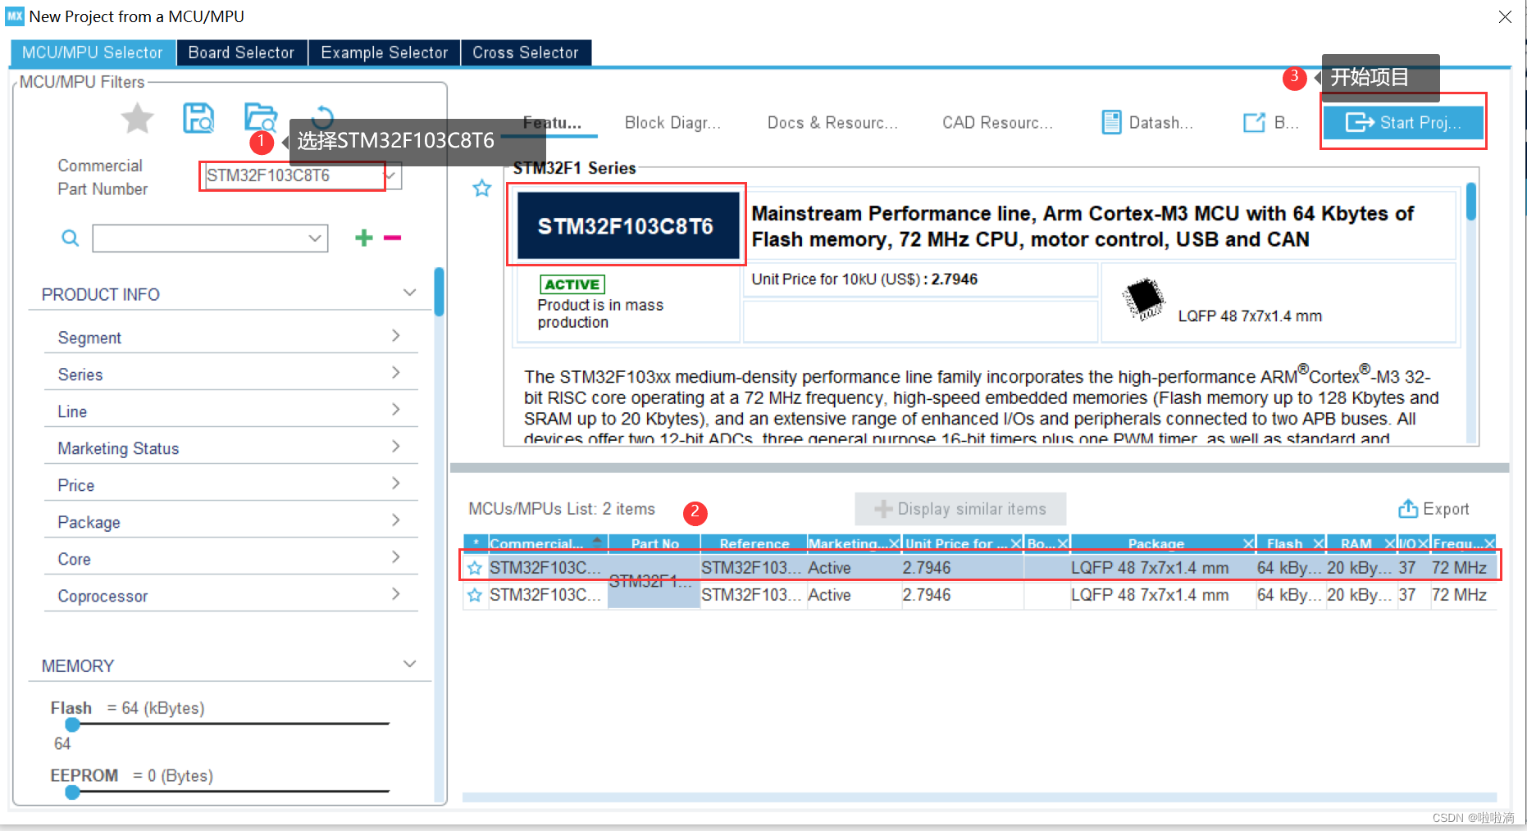Adjust the Flash memory slider handle
Image resolution: width=1527 pixels, height=831 pixels.
point(73,724)
